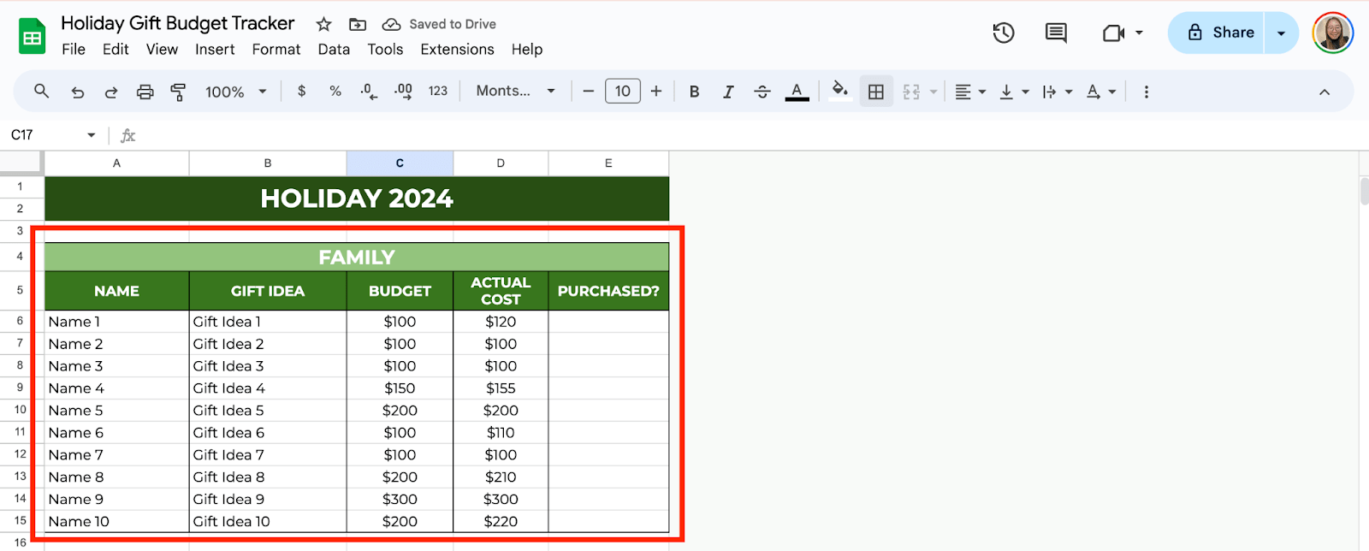
Task: Toggle bold formatting
Action: point(694,92)
